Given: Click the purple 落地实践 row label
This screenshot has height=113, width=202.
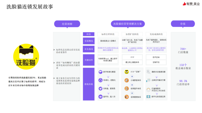Looking at the screenshot, I should coord(89,84).
